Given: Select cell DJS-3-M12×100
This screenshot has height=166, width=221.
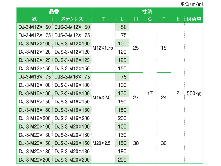Looking at the screenshot, I should (x=72, y=44).
